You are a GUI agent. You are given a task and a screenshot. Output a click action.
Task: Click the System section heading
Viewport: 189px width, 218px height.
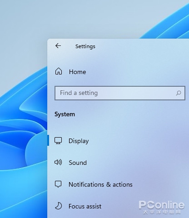(65, 114)
